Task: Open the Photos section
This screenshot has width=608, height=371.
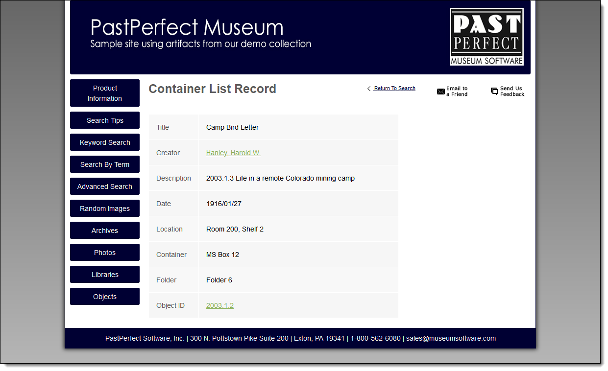Action: pyautogui.click(x=104, y=252)
